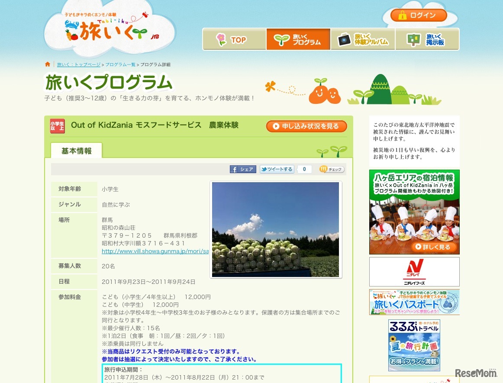Click the ログイン login button

click(419, 15)
